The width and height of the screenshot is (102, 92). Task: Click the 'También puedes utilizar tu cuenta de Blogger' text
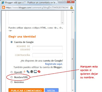38,67
